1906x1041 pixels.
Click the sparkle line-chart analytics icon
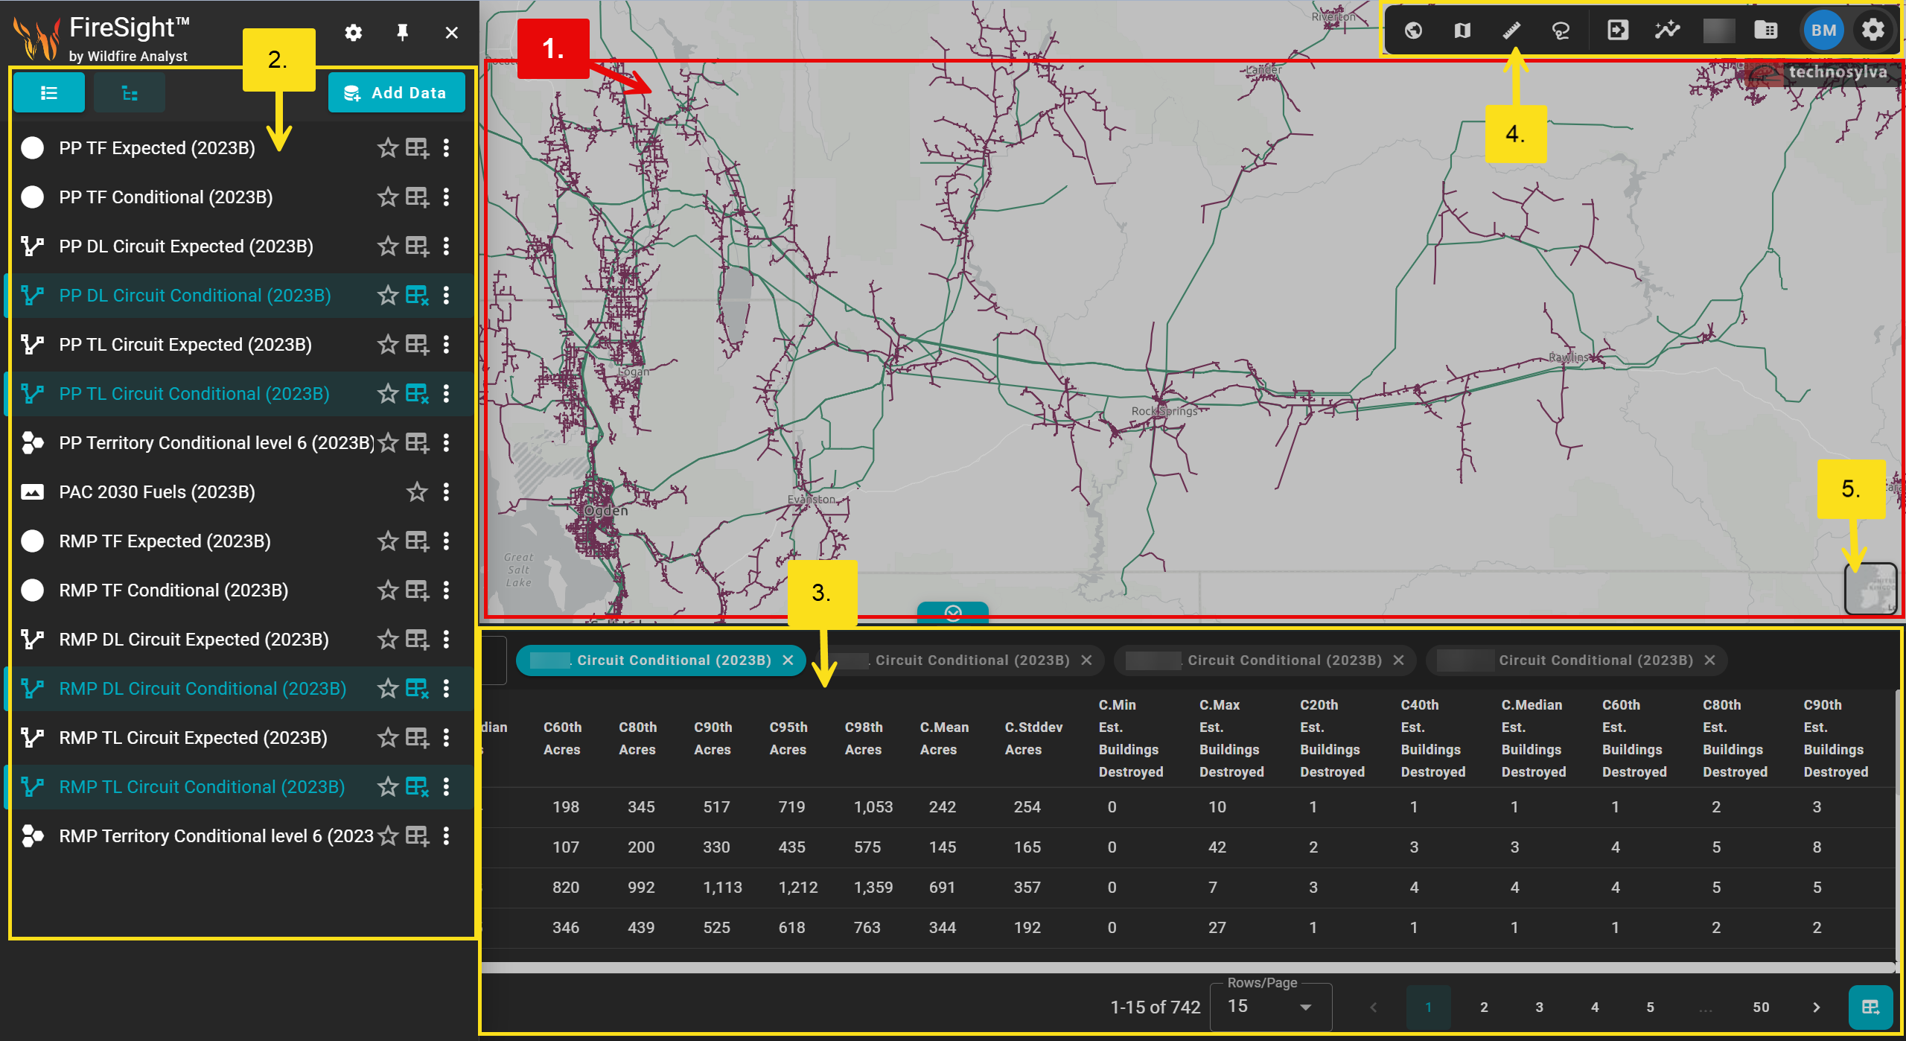1667,31
